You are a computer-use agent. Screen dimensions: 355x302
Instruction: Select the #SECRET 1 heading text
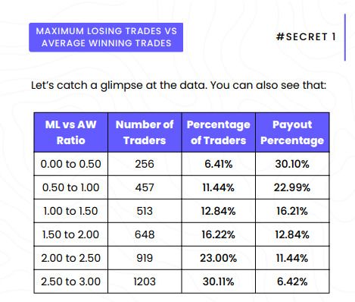point(306,37)
